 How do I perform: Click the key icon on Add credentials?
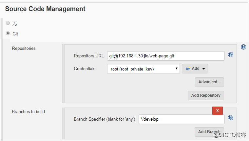tap(188, 69)
